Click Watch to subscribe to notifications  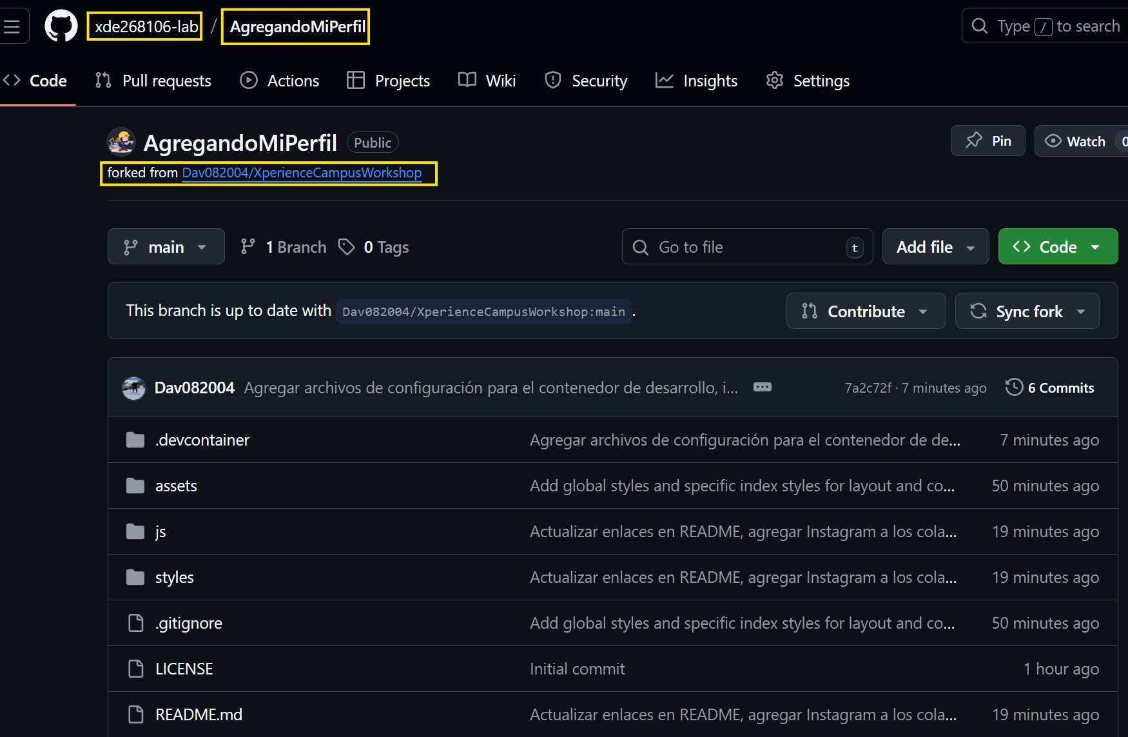click(x=1077, y=141)
